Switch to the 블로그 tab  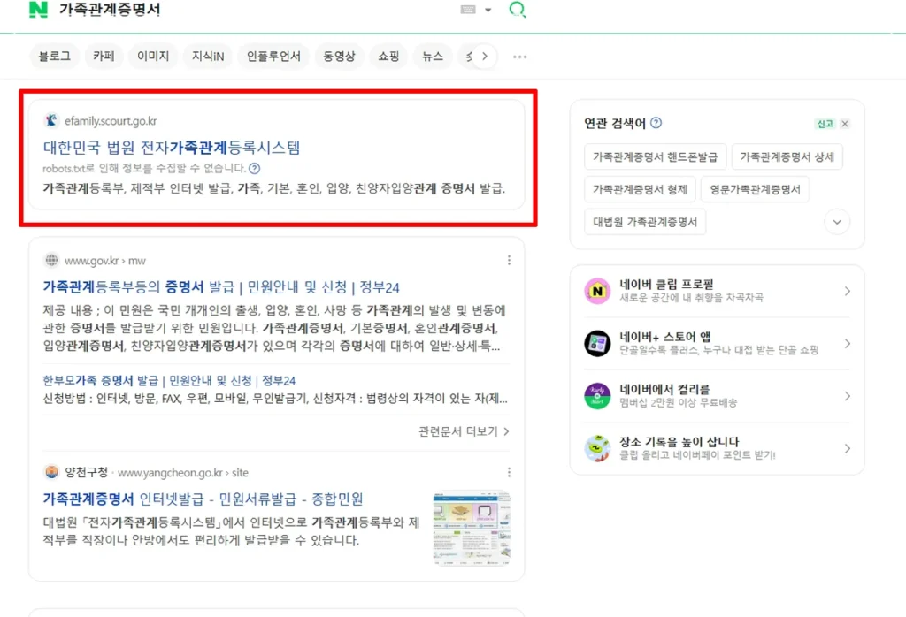point(54,57)
